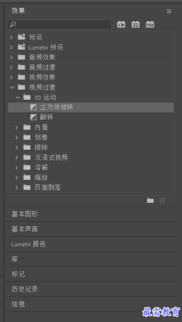Toggle the YUV effects filter icon
The image size is (182, 322).
click(x=150, y=24)
